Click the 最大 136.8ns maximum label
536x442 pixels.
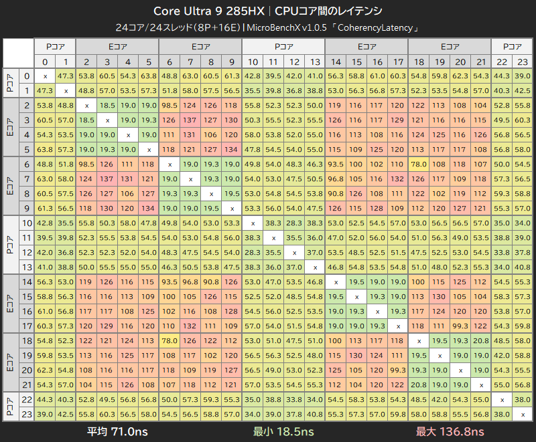click(450, 432)
